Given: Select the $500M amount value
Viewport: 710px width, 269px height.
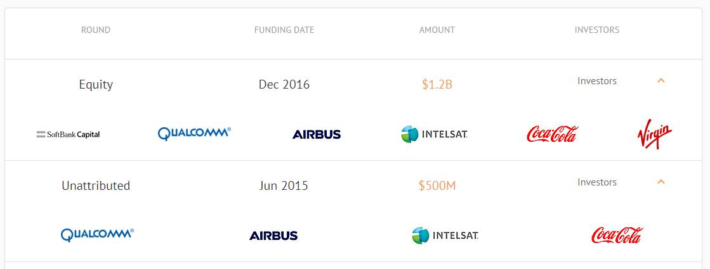Looking at the screenshot, I should [437, 185].
